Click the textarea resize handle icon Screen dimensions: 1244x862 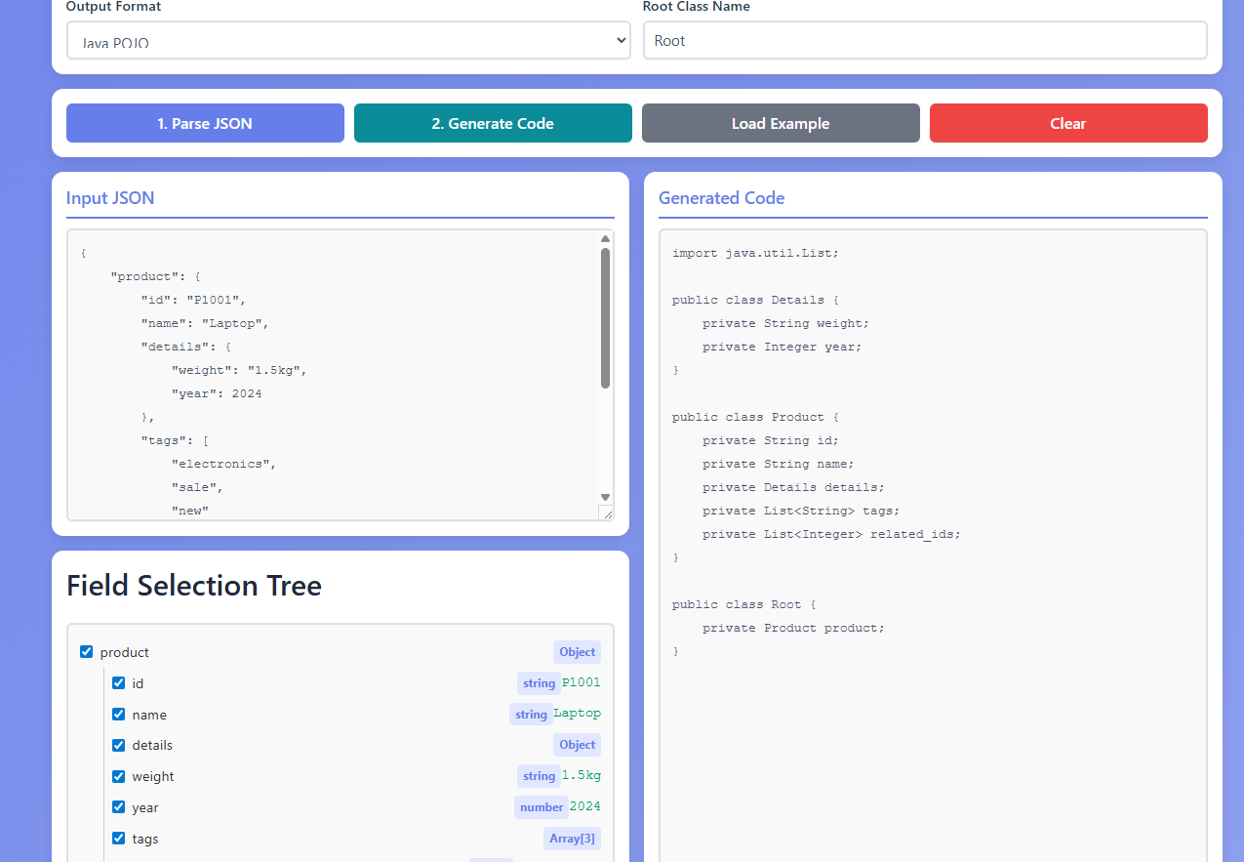(x=606, y=513)
